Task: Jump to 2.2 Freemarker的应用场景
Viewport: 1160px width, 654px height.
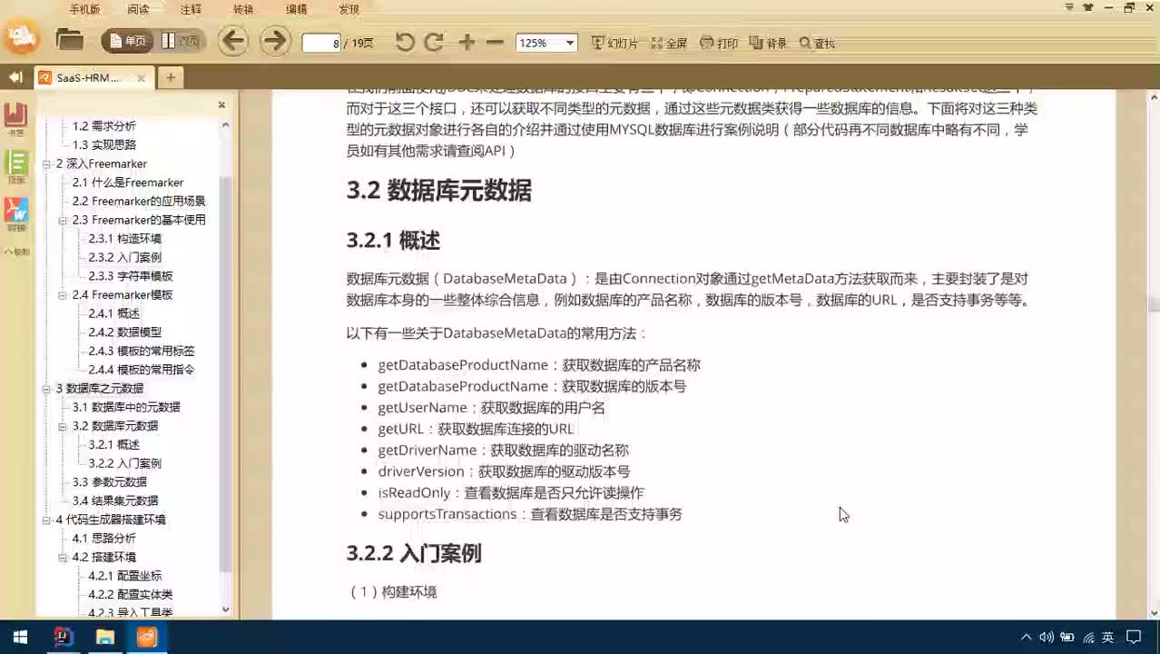Action: (x=139, y=201)
